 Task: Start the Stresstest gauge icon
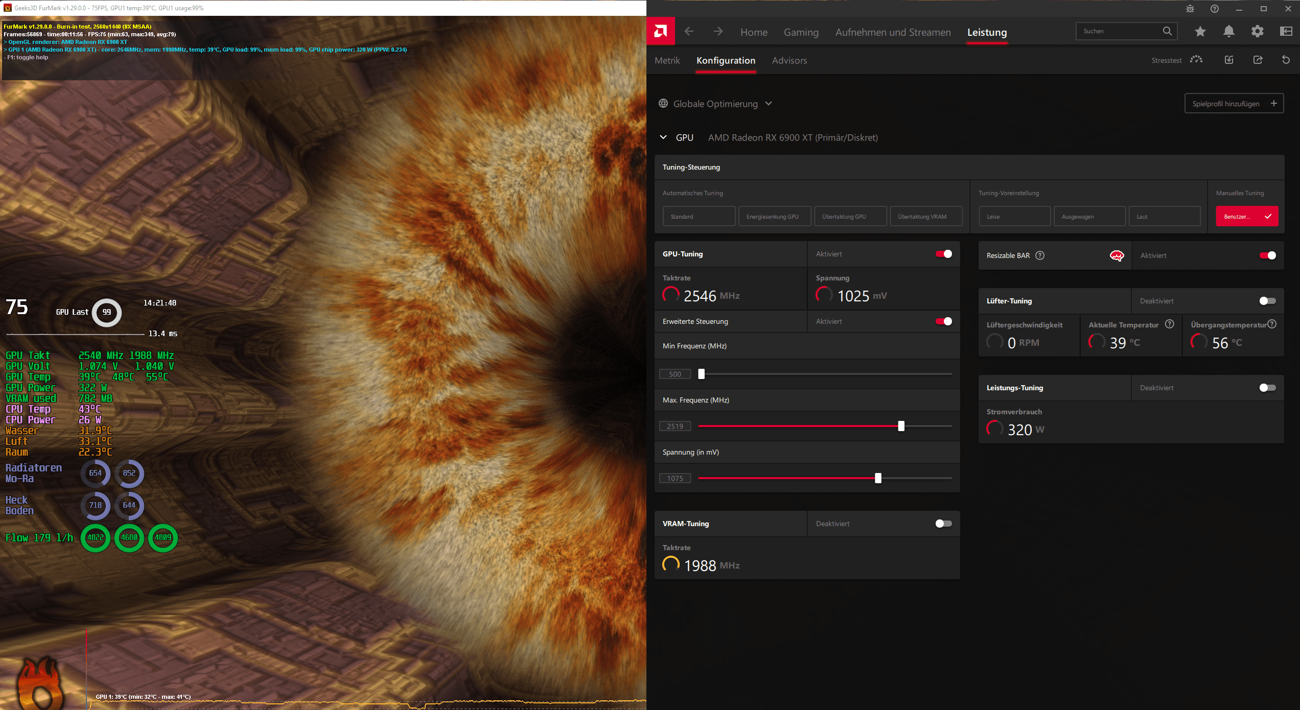coord(1196,60)
